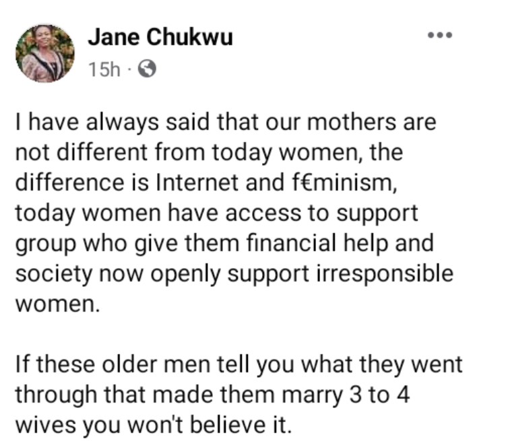Click the word "wives" in last line
Screen dimensions: 506x441
tap(45, 426)
